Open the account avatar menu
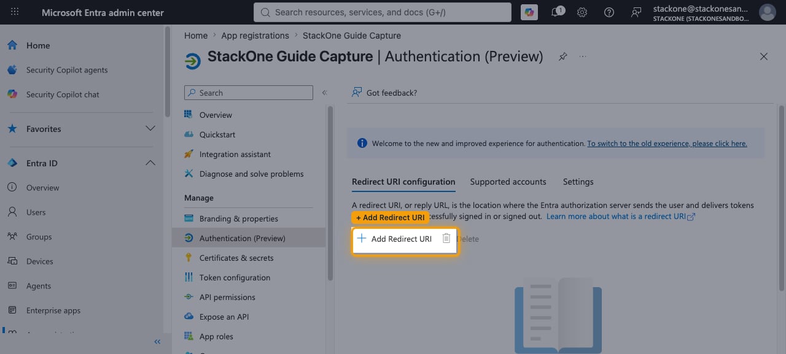786x354 pixels. coord(767,12)
